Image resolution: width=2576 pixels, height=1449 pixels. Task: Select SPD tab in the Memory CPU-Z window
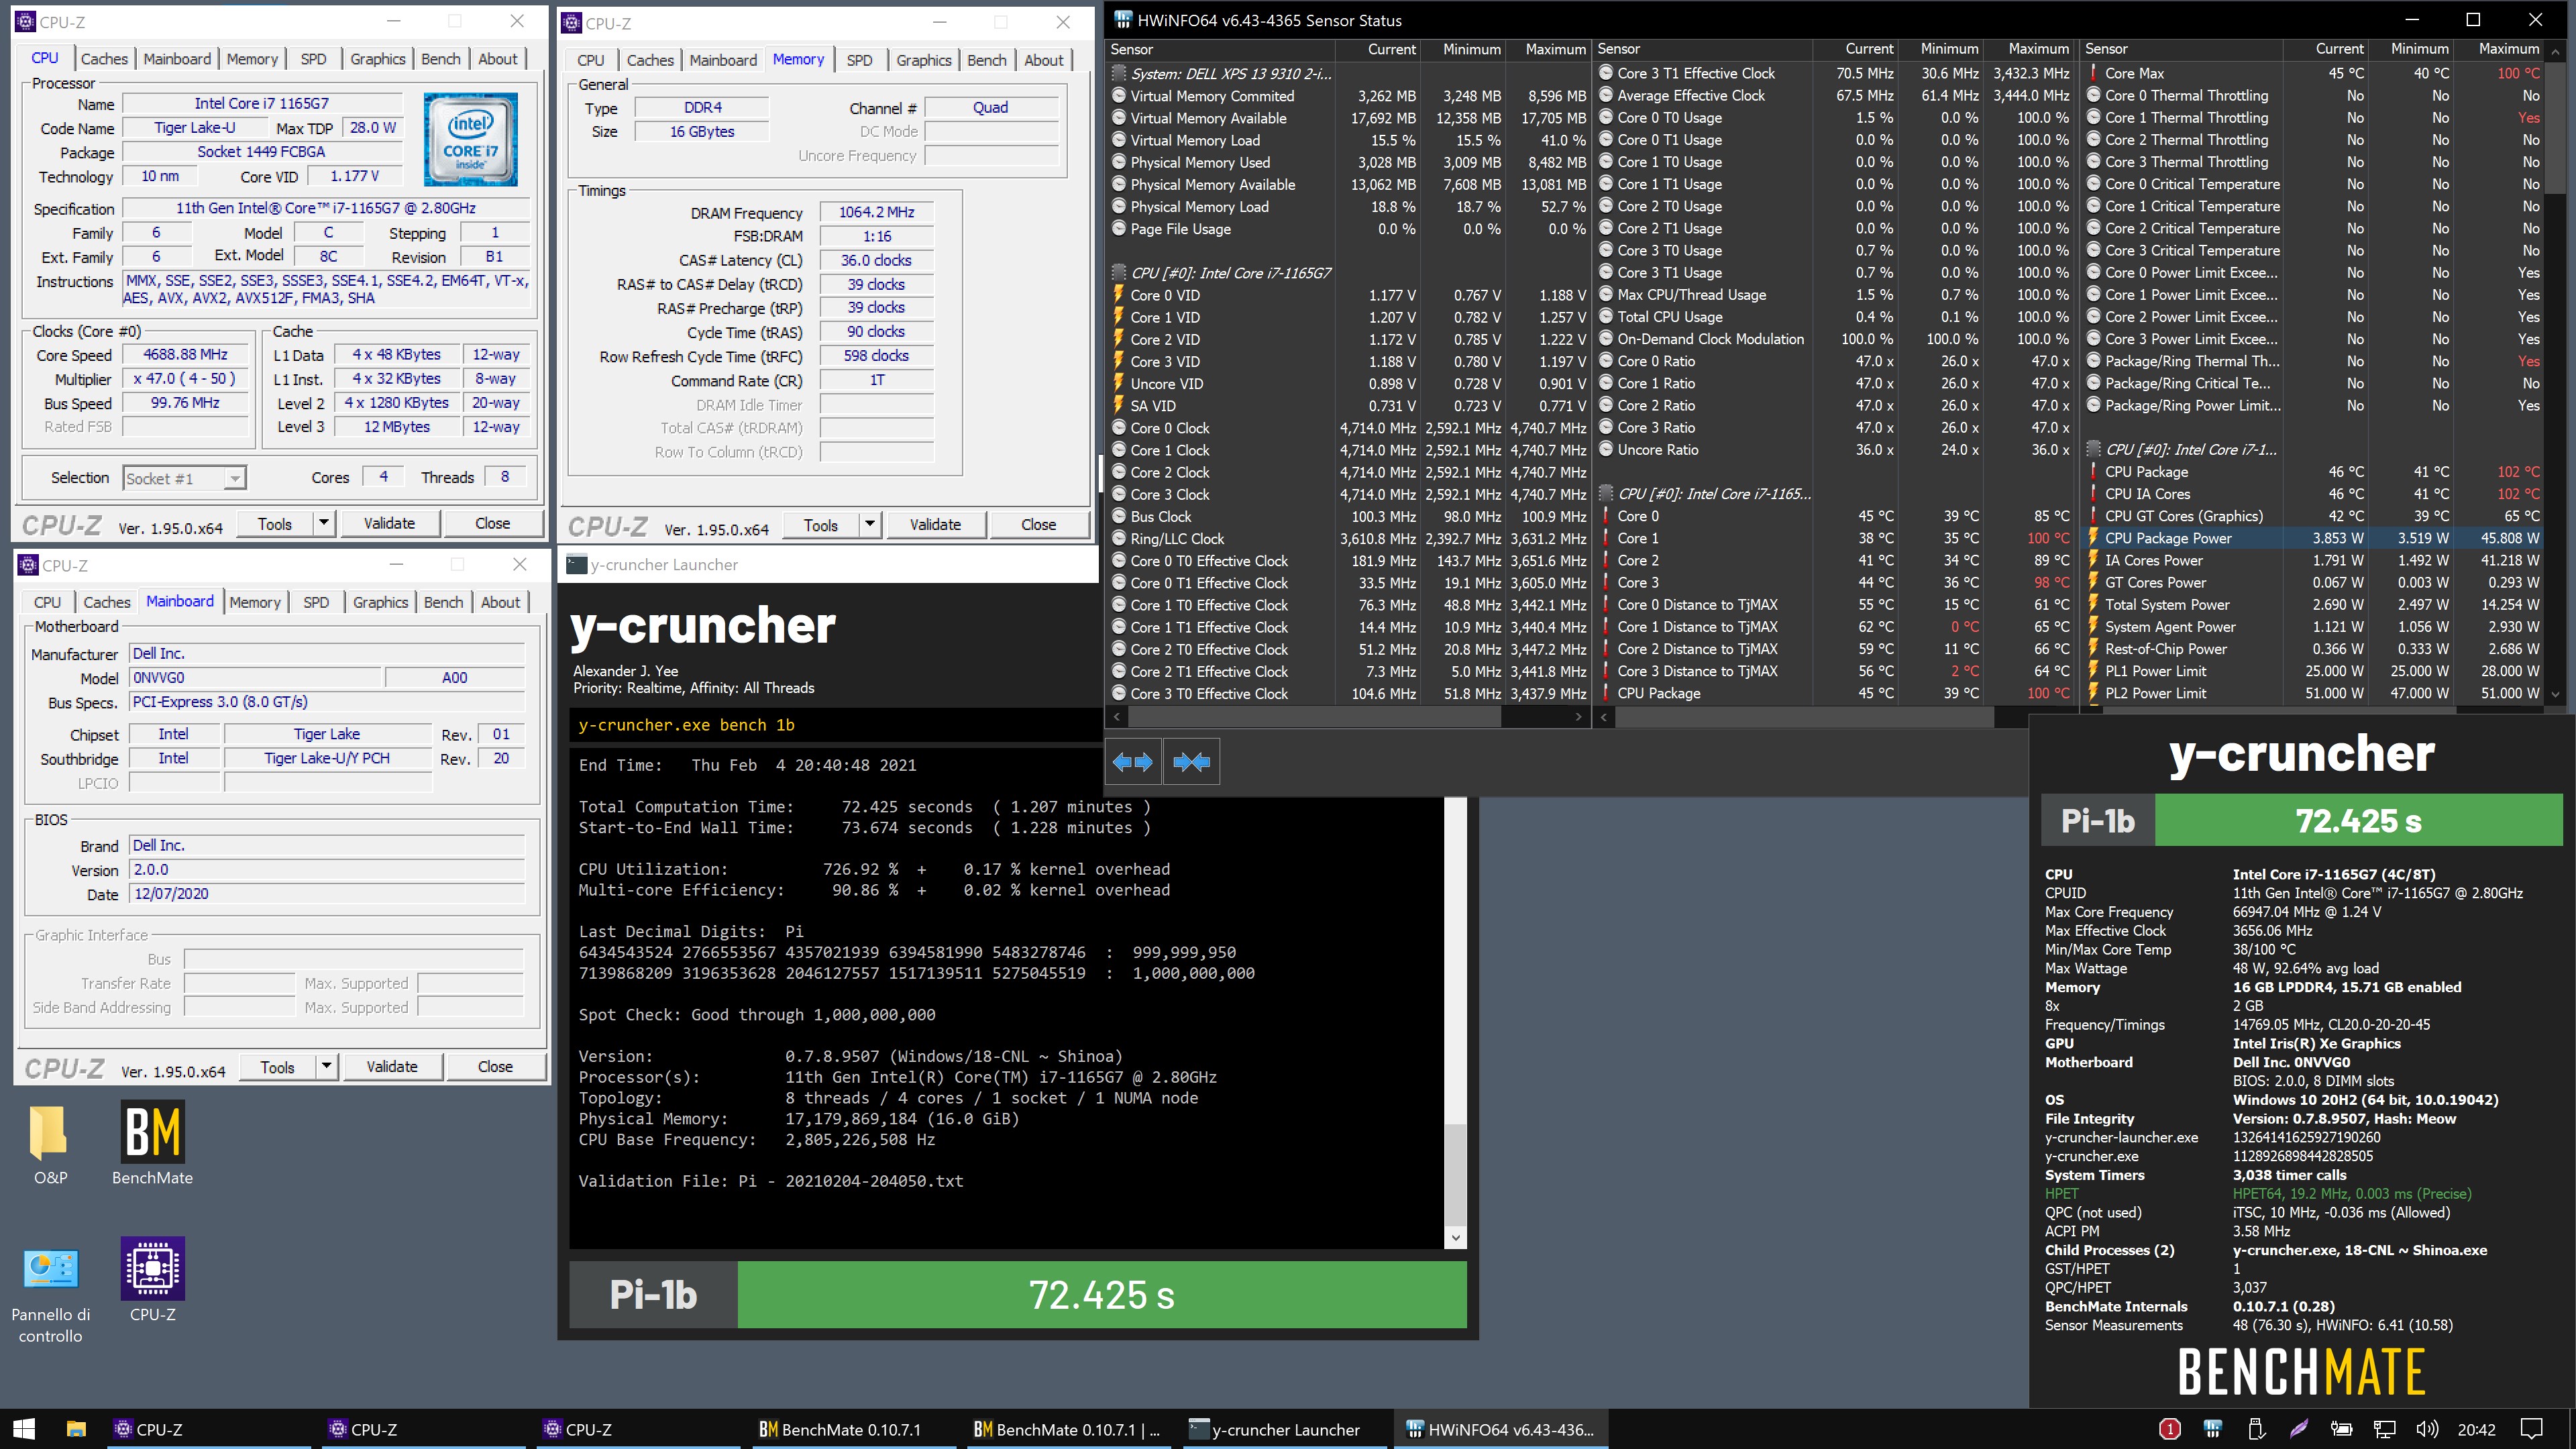point(859,60)
